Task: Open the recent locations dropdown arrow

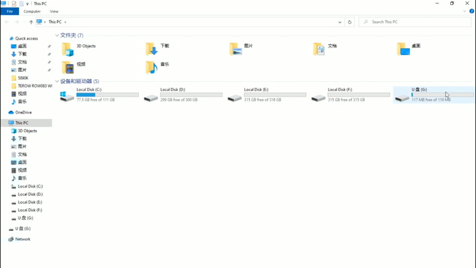Action: coord(24,22)
